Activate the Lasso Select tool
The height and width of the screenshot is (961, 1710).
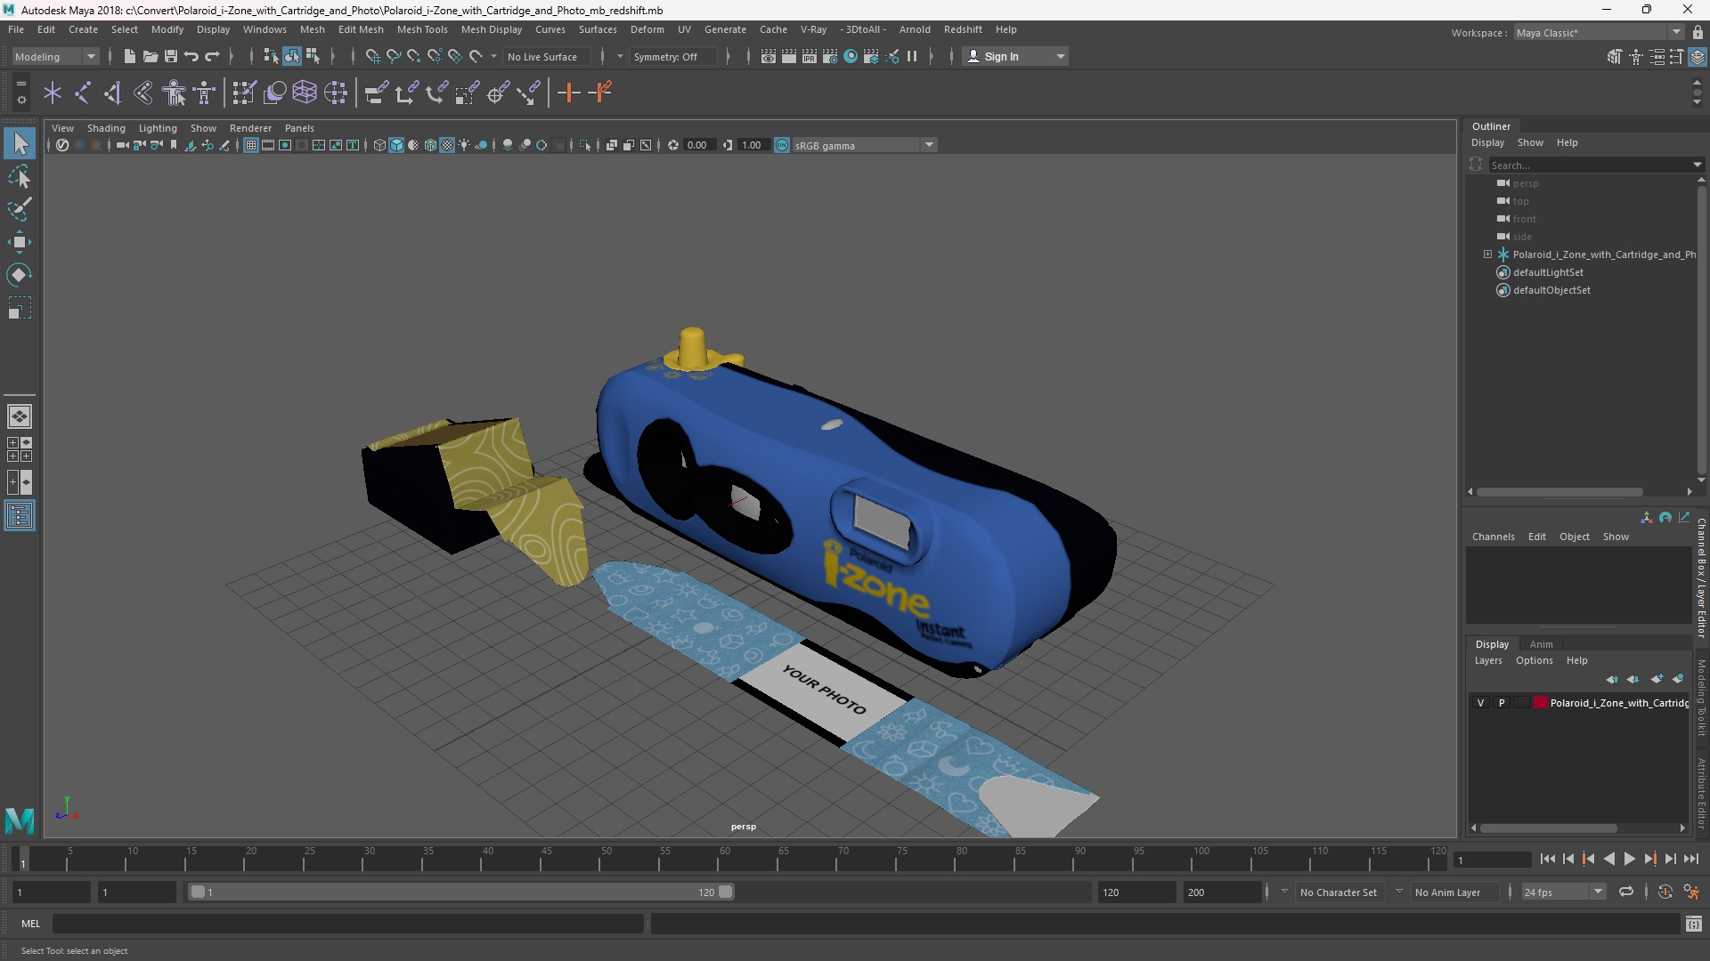point(20,176)
